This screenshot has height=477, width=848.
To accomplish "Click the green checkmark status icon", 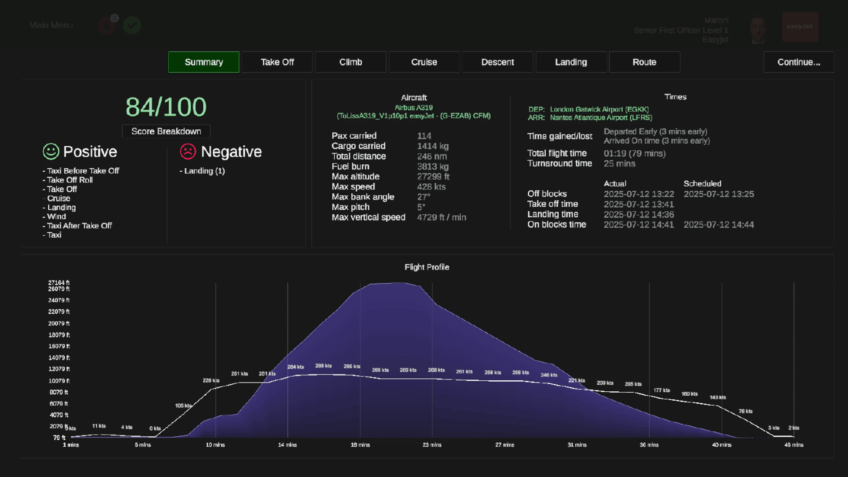I will [132, 25].
